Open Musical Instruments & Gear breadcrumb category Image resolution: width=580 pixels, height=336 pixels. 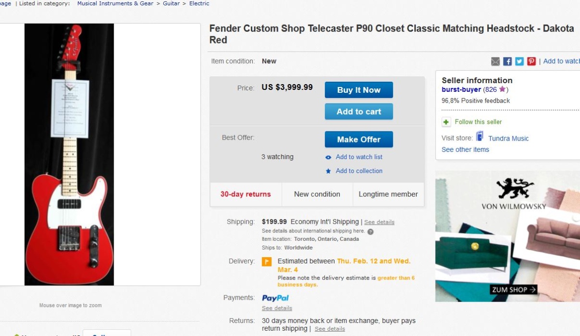click(x=115, y=3)
